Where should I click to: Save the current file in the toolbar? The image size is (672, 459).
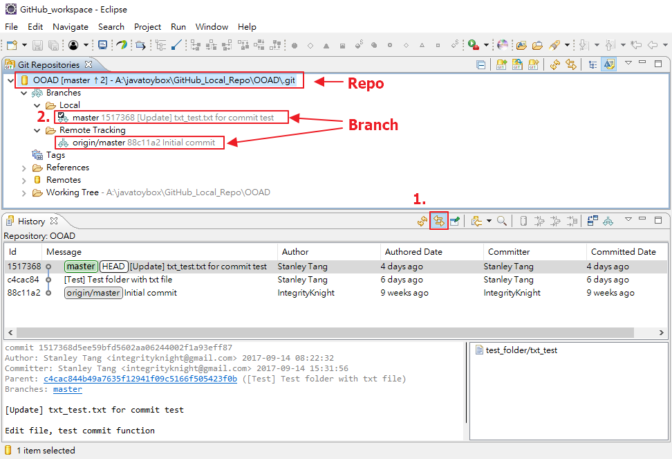[x=37, y=46]
